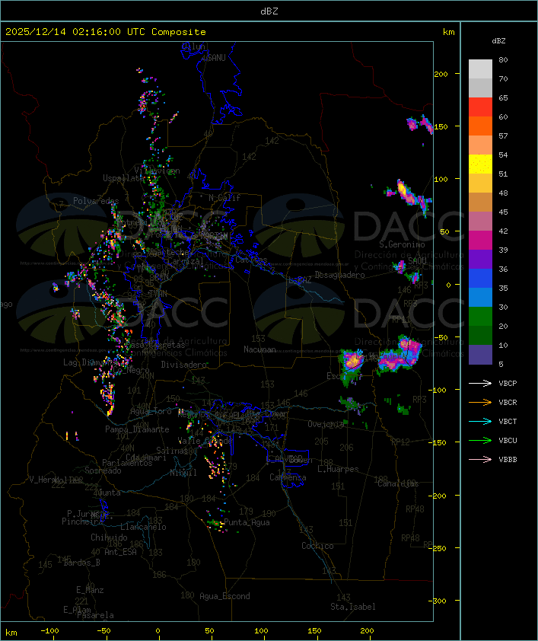Click the cyan VBCT arrow icon

(480, 421)
